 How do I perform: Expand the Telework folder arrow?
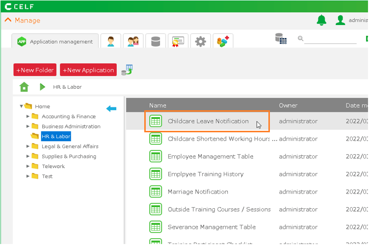(x=28, y=167)
